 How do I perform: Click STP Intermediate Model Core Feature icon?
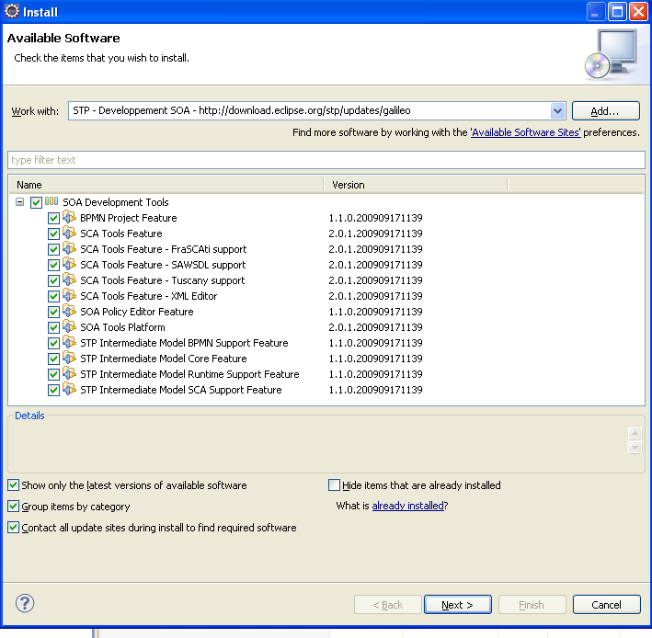(69, 359)
